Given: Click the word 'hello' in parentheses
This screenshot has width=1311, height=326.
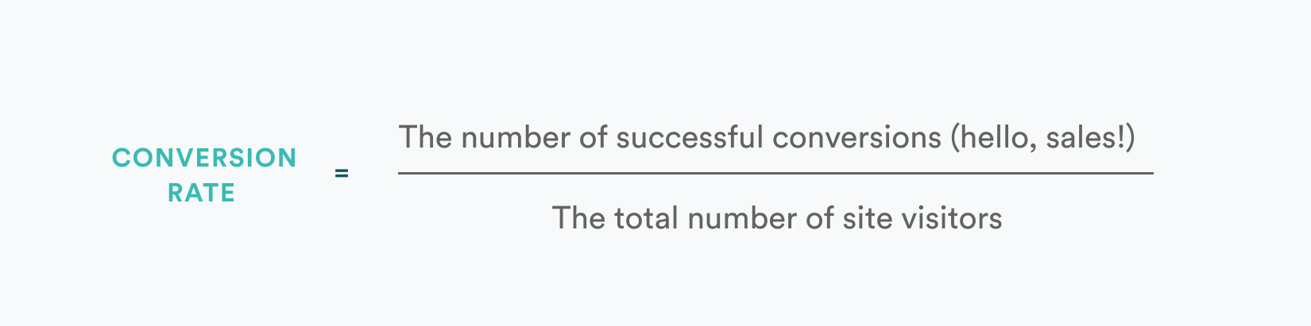Looking at the screenshot, I should tap(994, 138).
